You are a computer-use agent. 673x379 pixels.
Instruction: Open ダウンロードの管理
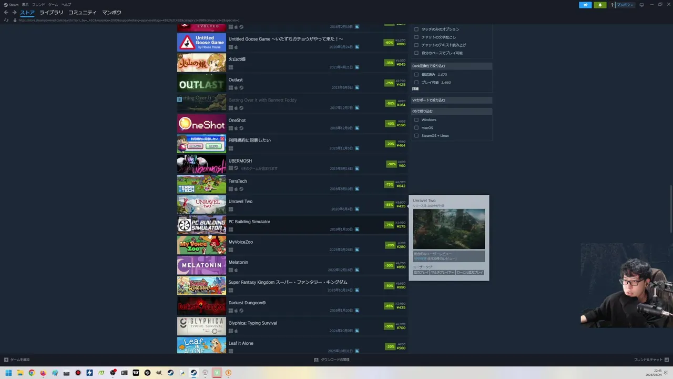click(x=332, y=360)
